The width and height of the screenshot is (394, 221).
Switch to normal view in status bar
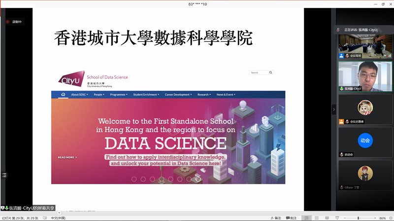click(307, 218)
